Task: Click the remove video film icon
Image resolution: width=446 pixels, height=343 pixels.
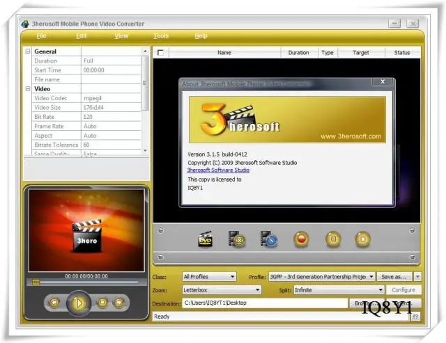Action: tap(237, 239)
